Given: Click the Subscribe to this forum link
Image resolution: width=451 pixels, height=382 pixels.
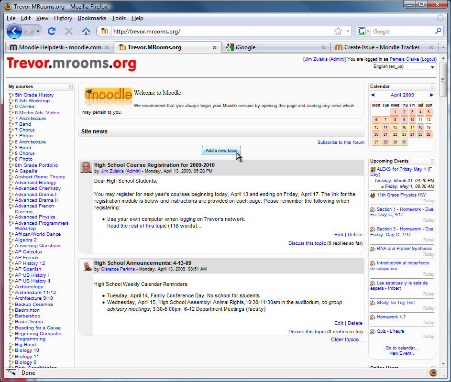Looking at the screenshot, I should [341, 142].
